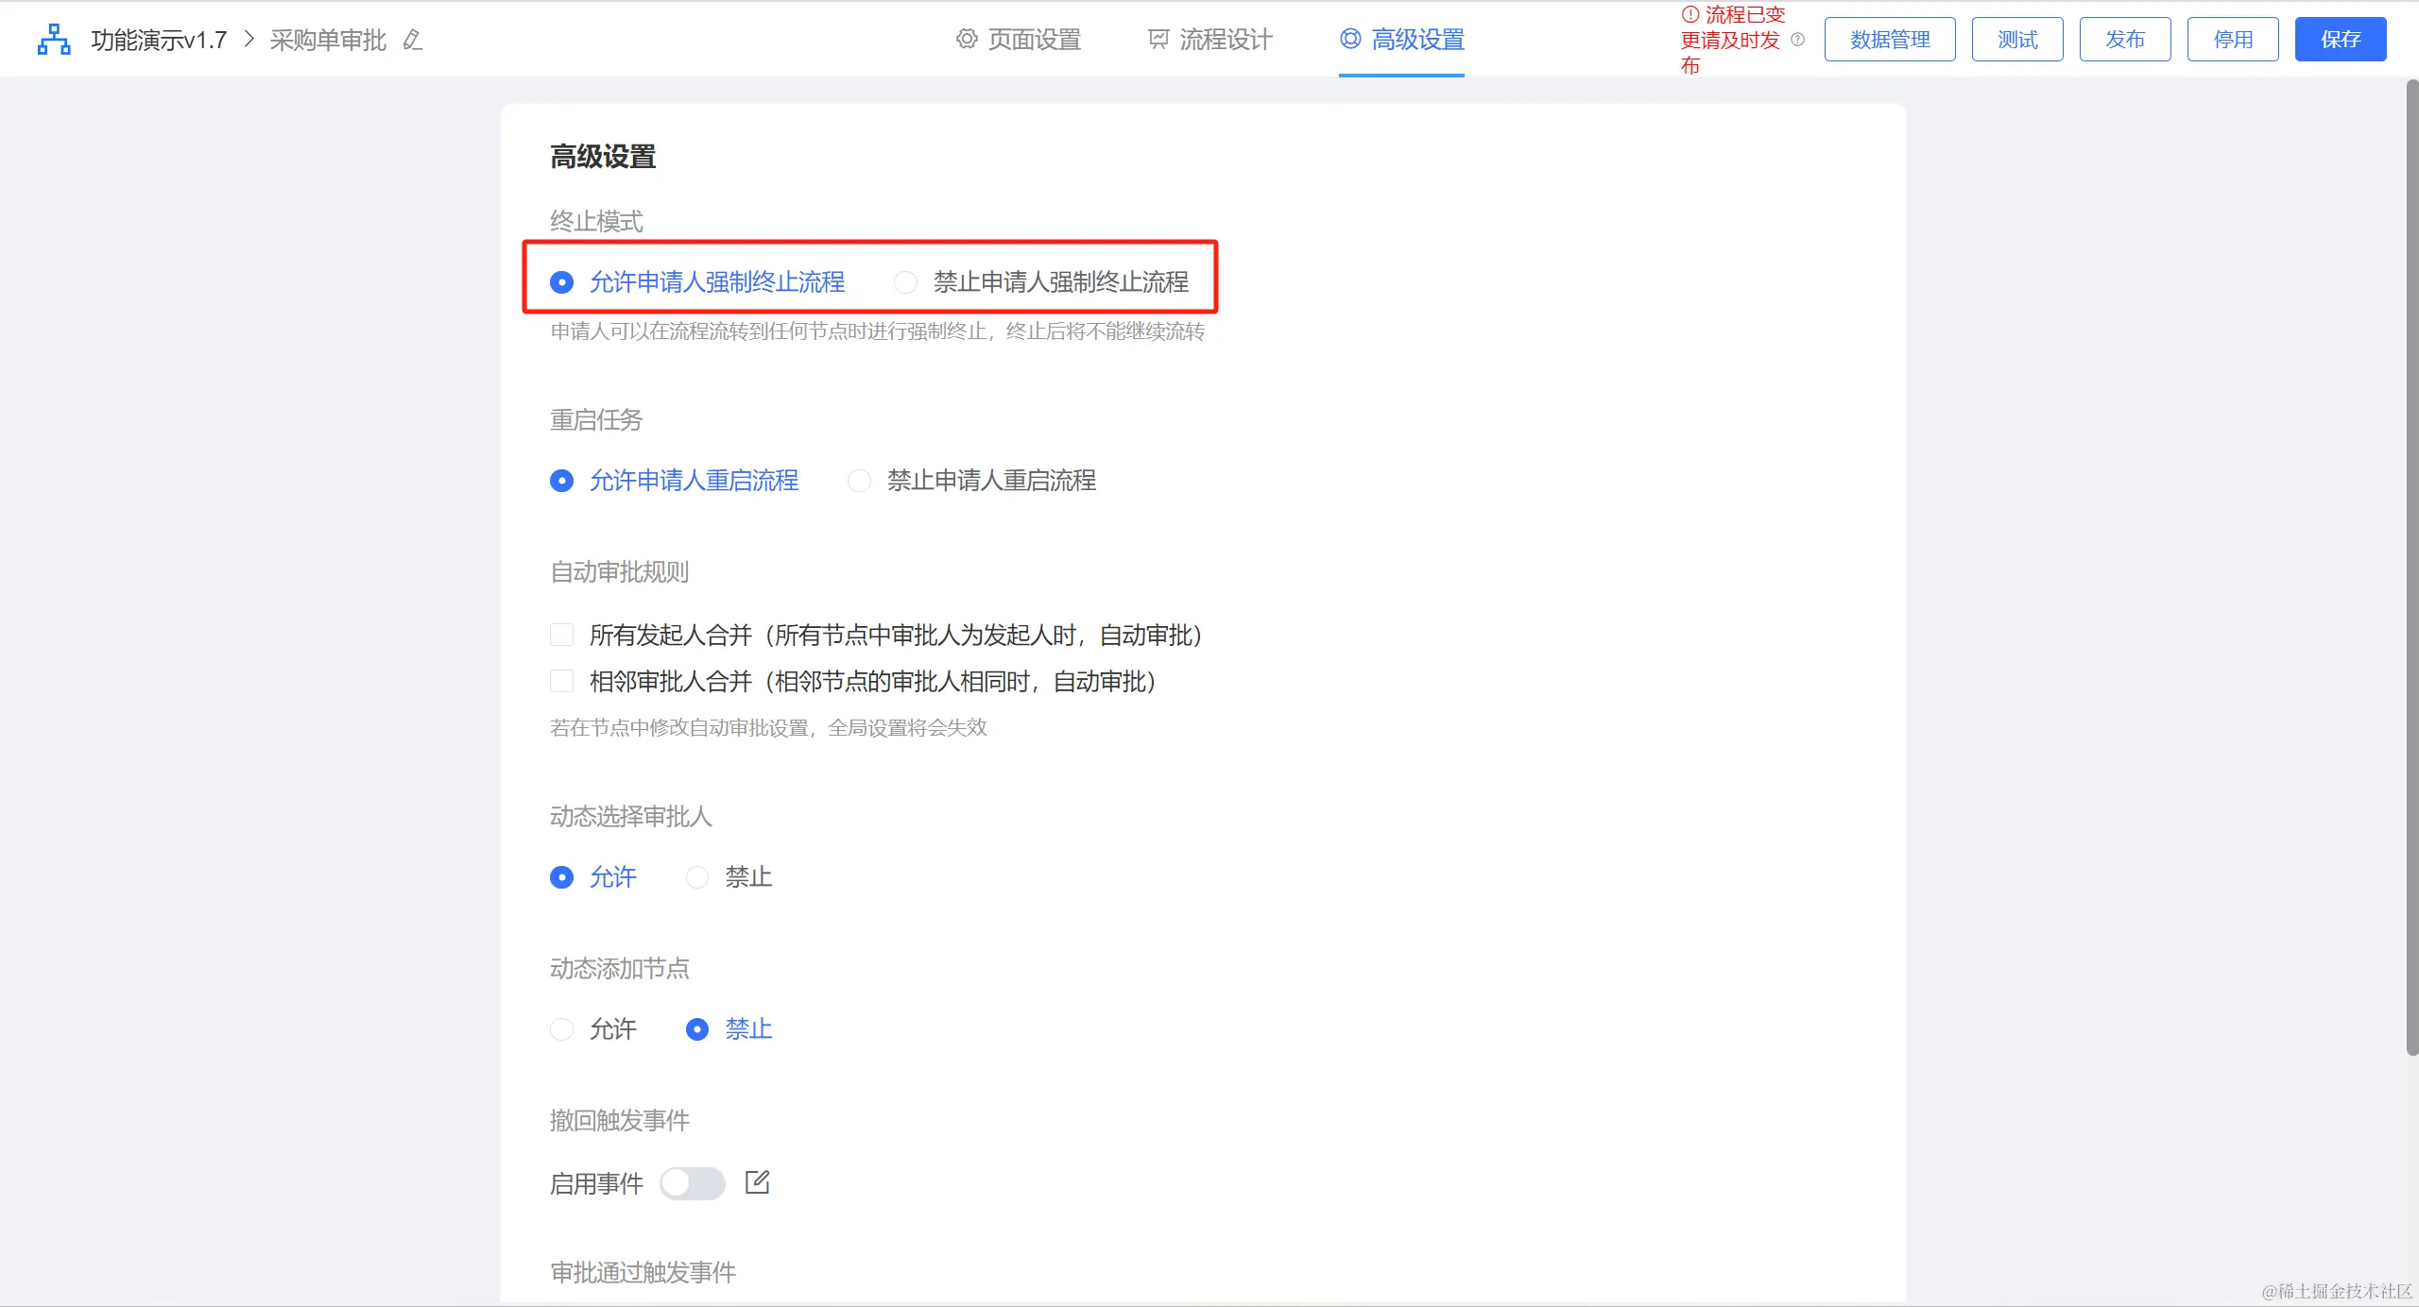Check the 所有发起人合并 auto-approval checkbox
Screen dimensions: 2419x1307
(562, 635)
